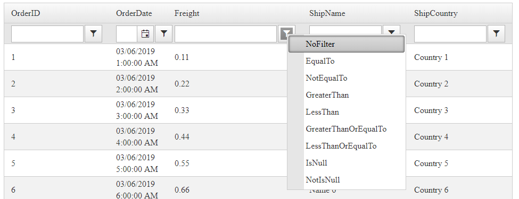Sort by the ShipCountry column header
519x199 pixels.
[x=435, y=13]
